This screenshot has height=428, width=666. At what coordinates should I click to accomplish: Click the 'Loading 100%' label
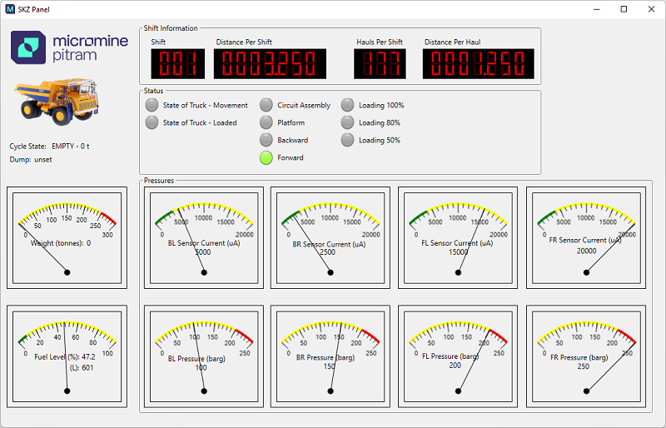(x=381, y=106)
